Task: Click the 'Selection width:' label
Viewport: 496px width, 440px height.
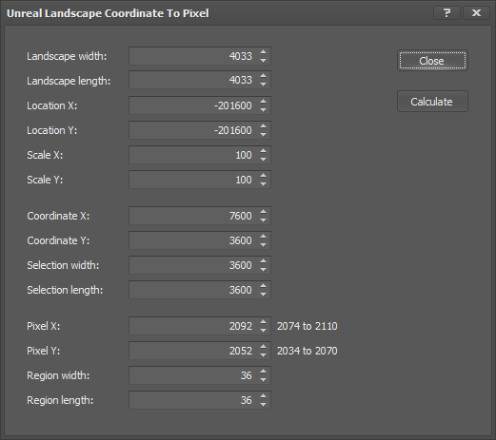Action: (63, 265)
